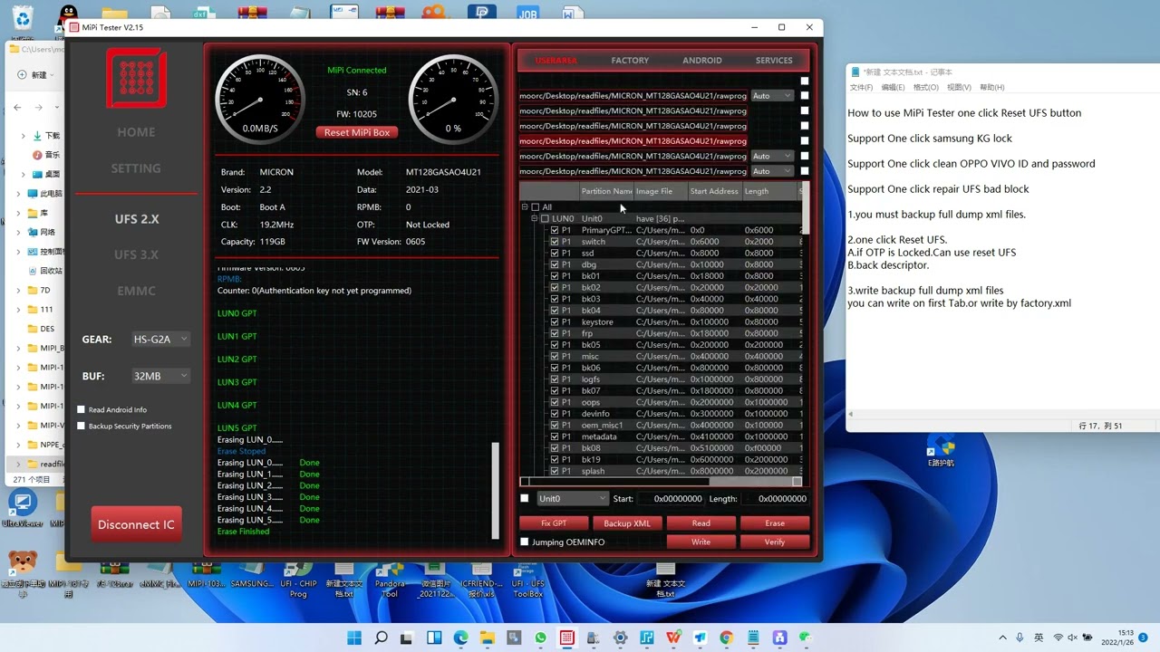Expand 此电脑 in Explorer tree
The height and width of the screenshot is (652, 1160).
pyautogui.click(x=19, y=194)
